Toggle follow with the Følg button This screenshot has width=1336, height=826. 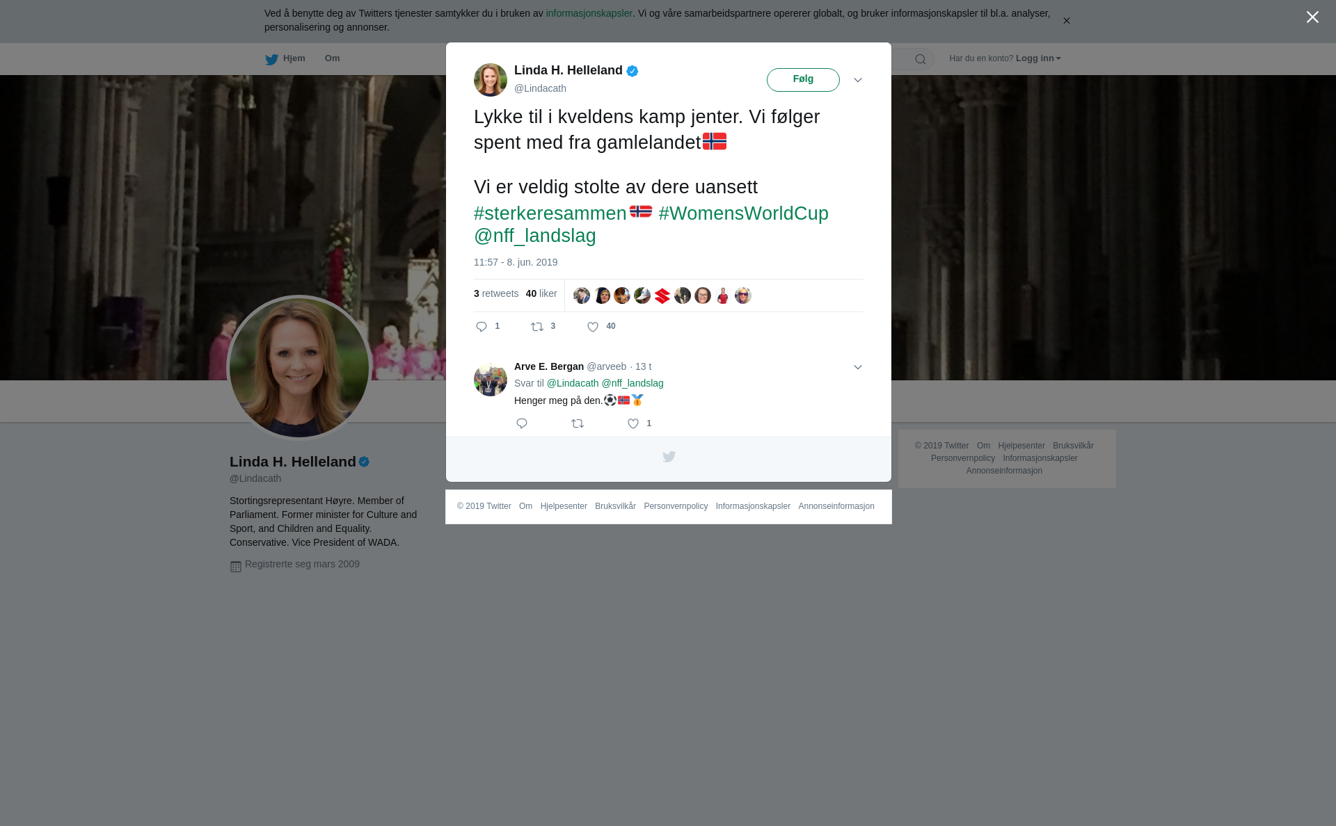point(803,80)
